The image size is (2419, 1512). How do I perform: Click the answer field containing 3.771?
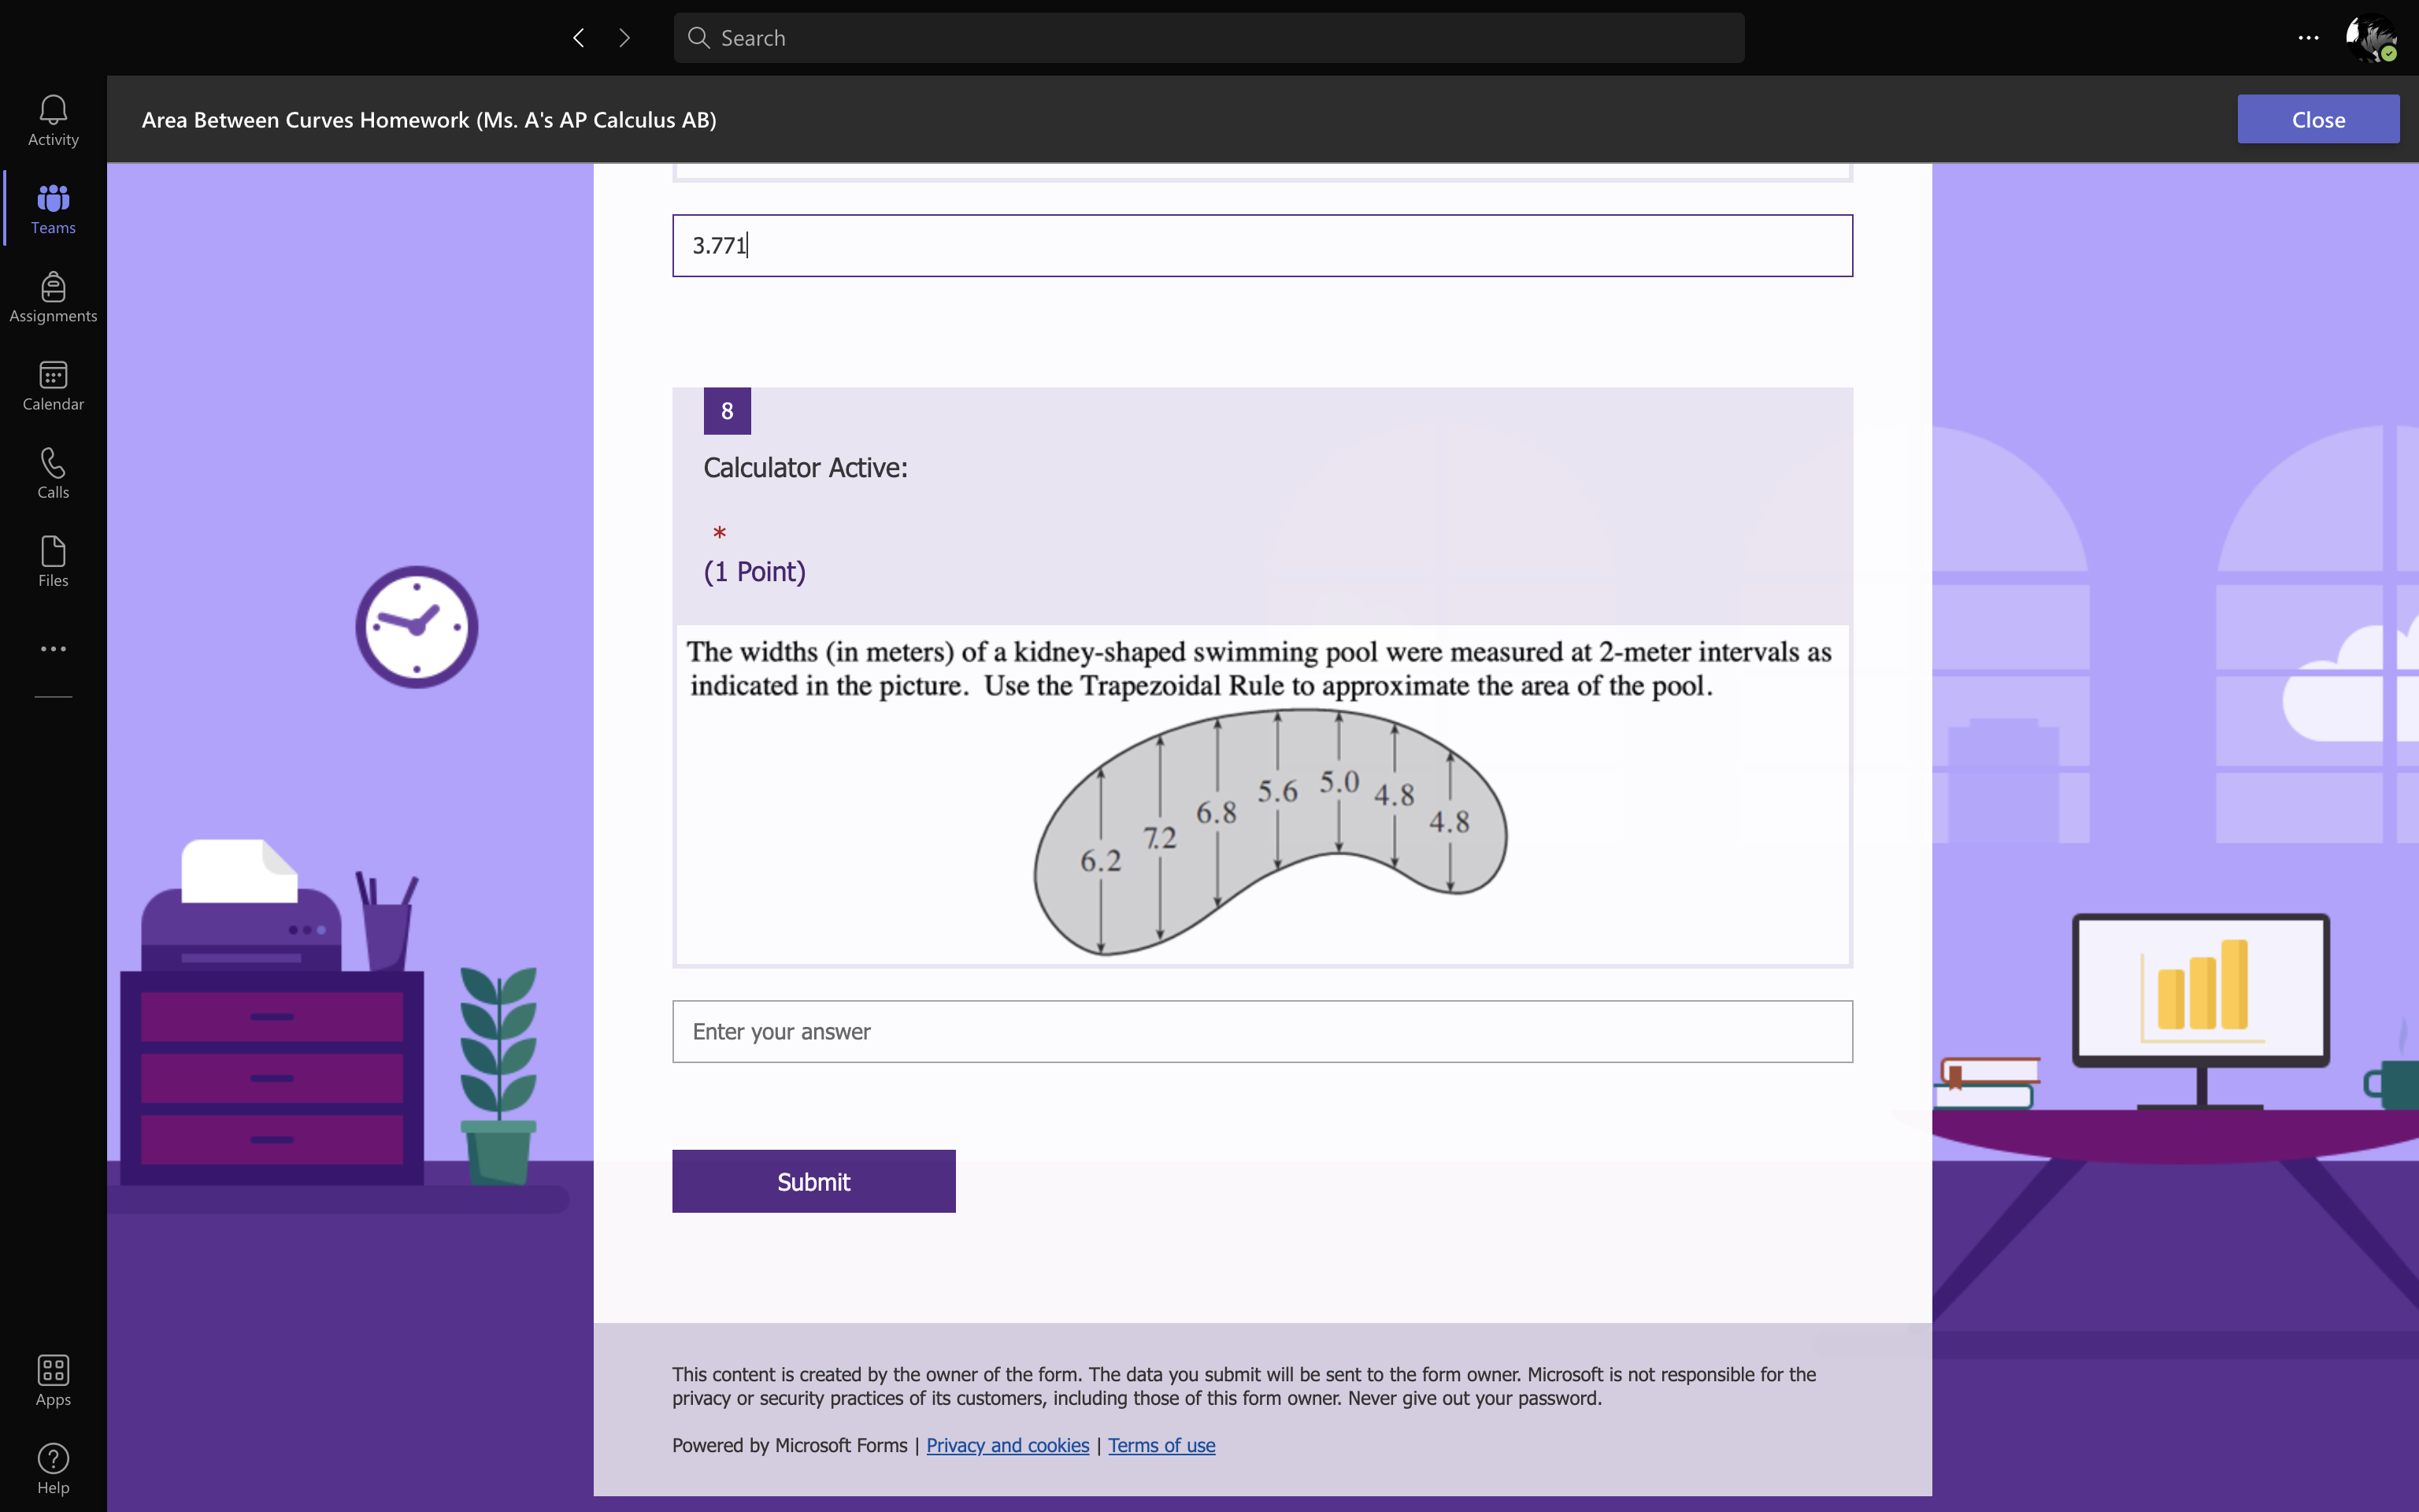[x=1261, y=245]
